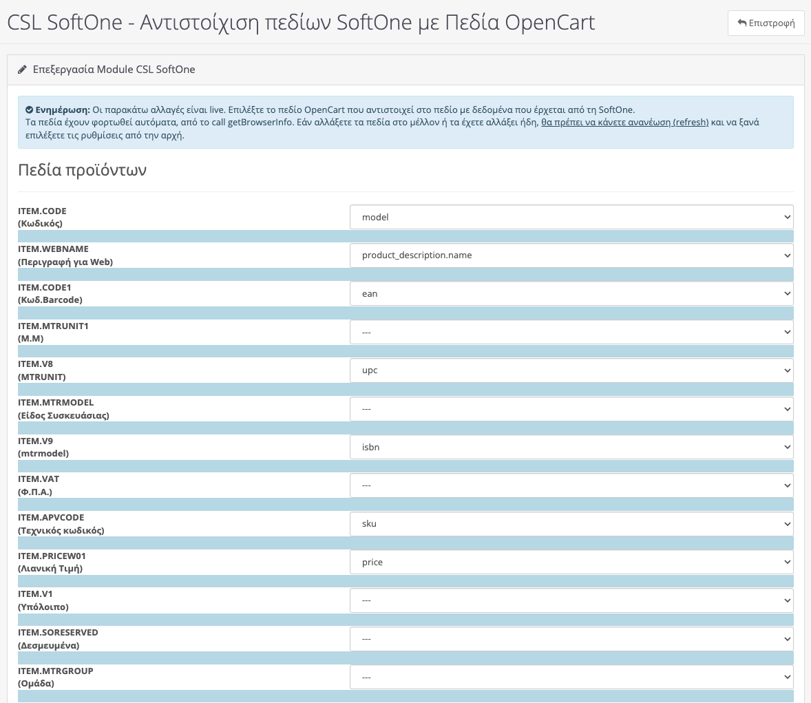
Task: Click the ITEM.MTRGROUP (Ομάδα) label
Action: pyautogui.click(x=55, y=677)
